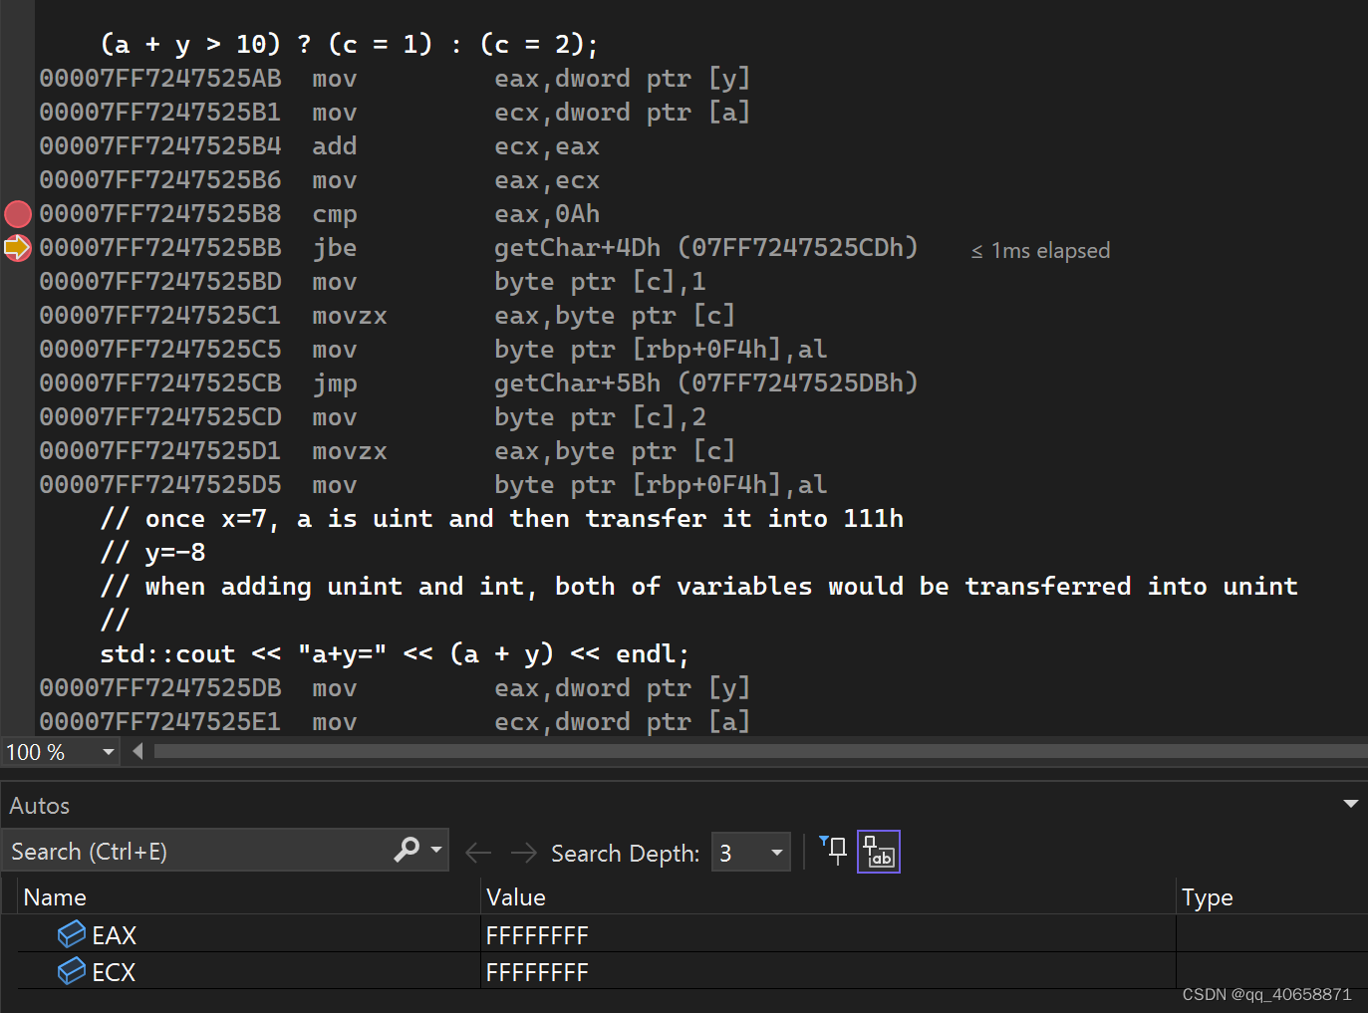1368x1013 pixels.
Task: Click the left scrollbar arrow
Action: (137, 751)
